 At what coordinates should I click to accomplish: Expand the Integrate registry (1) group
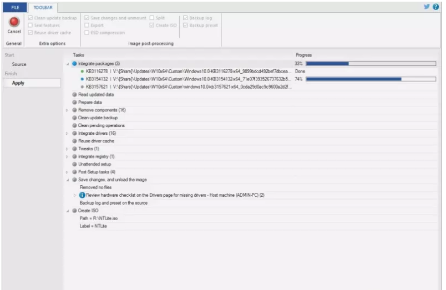coord(67,157)
